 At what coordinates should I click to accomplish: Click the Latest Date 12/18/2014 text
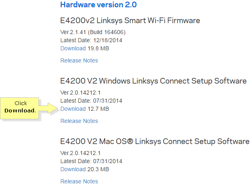91,40
